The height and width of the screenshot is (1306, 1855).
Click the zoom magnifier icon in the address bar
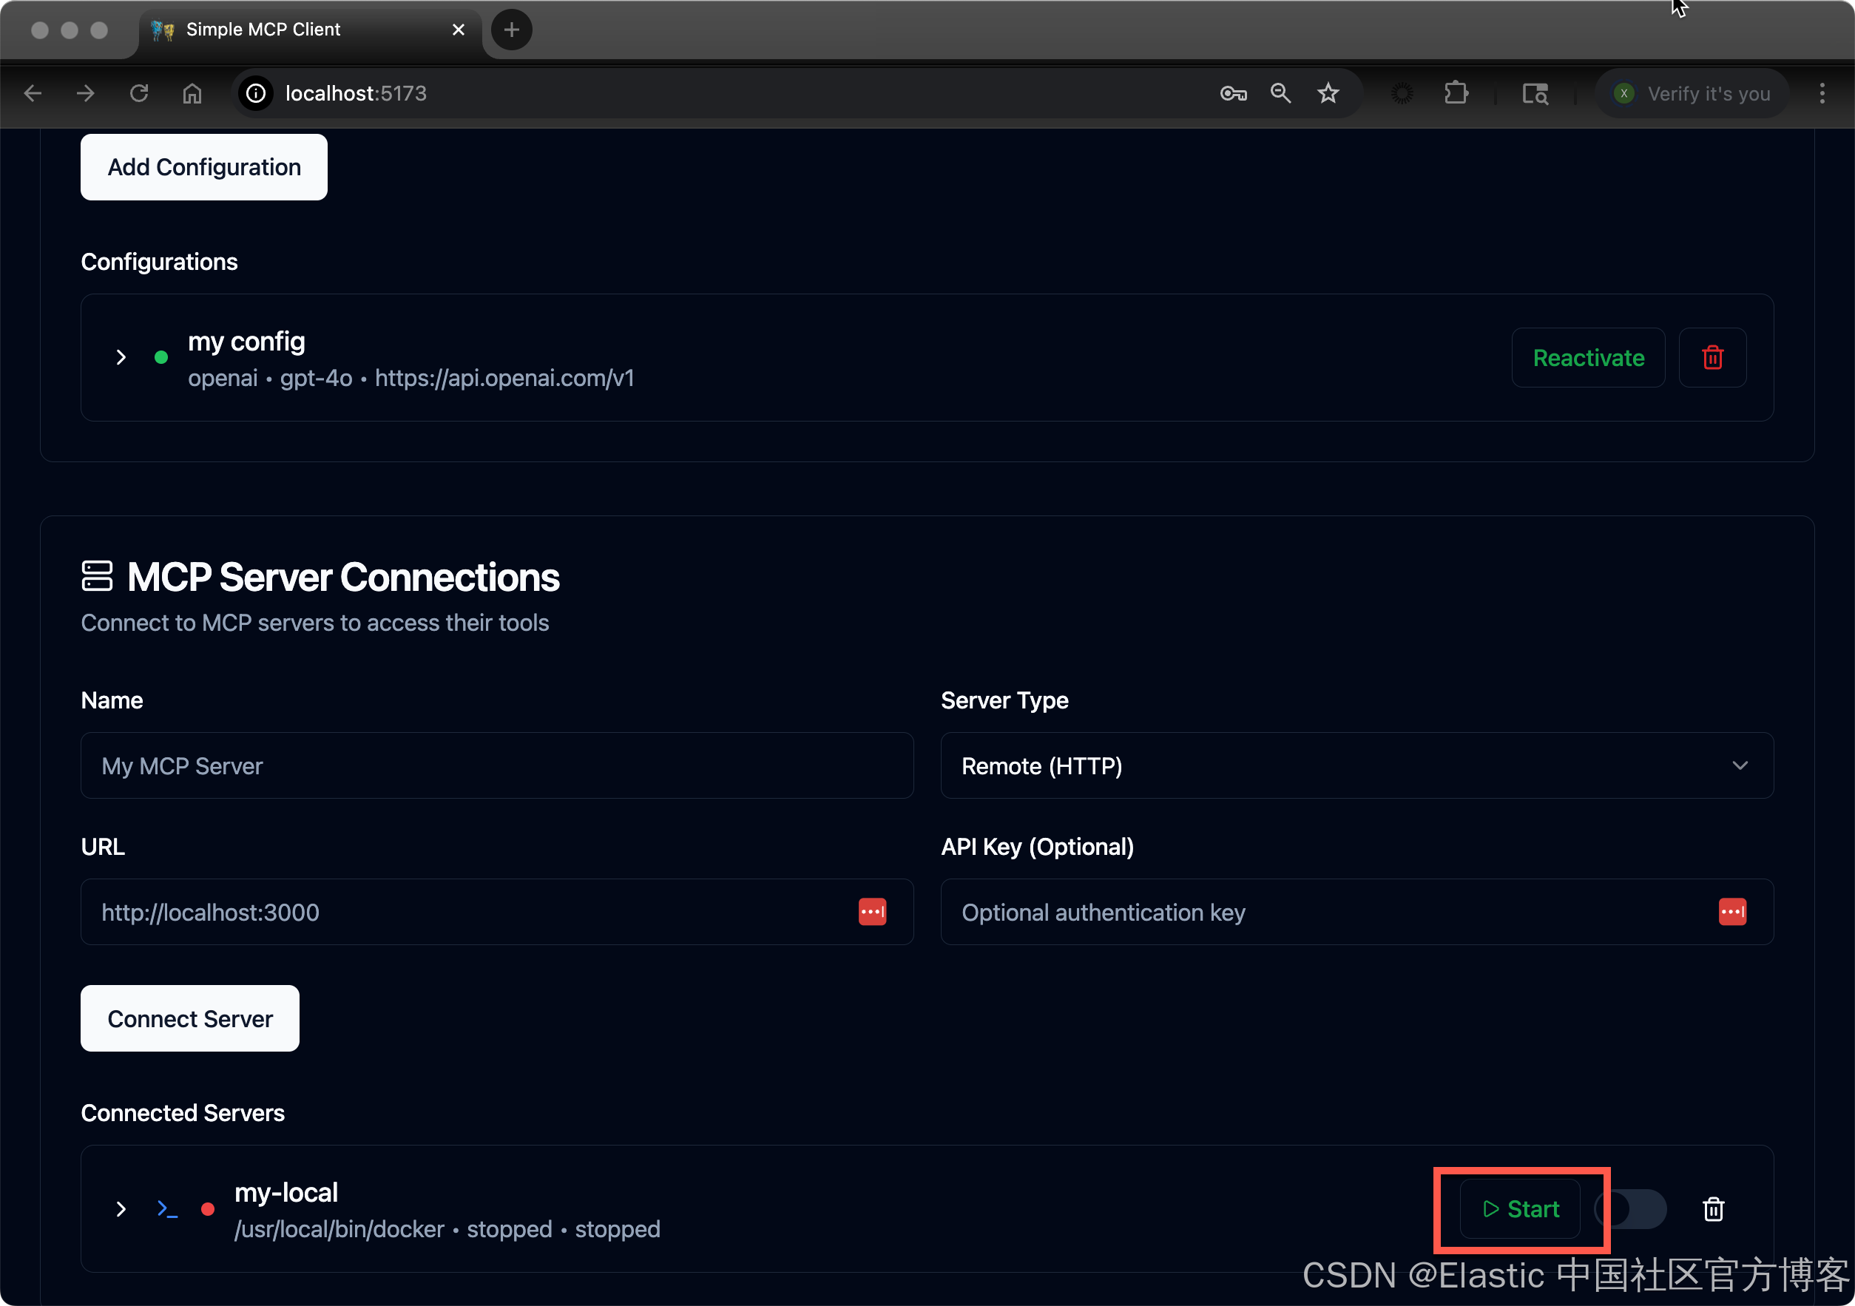click(1280, 94)
